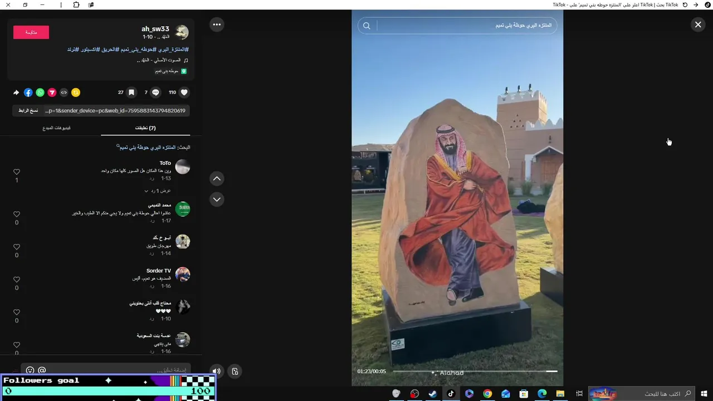The image size is (713, 401).
Task: Reply to ToTo's comment
Action: click(x=152, y=178)
